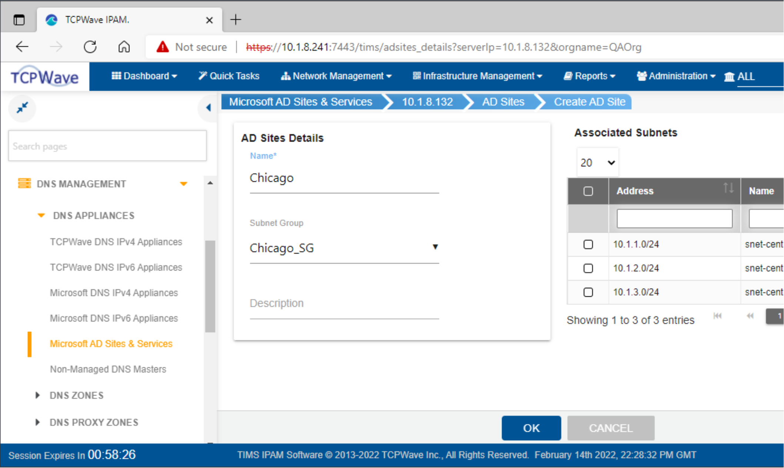This screenshot has height=468, width=784.
Task: Click the browser address bar URL
Action: [x=444, y=47]
